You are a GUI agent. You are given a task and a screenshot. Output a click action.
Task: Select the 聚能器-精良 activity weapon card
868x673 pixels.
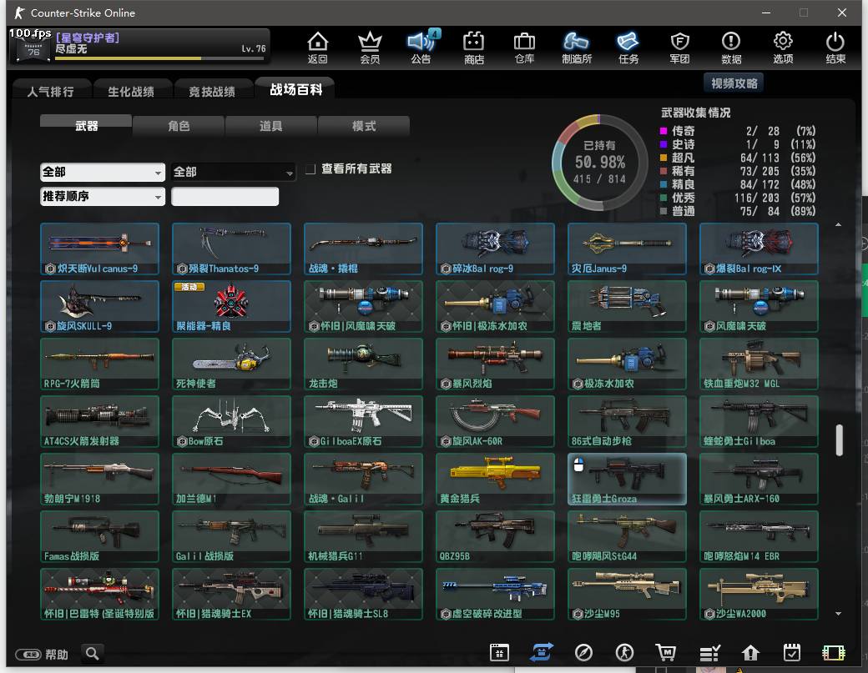point(231,306)
